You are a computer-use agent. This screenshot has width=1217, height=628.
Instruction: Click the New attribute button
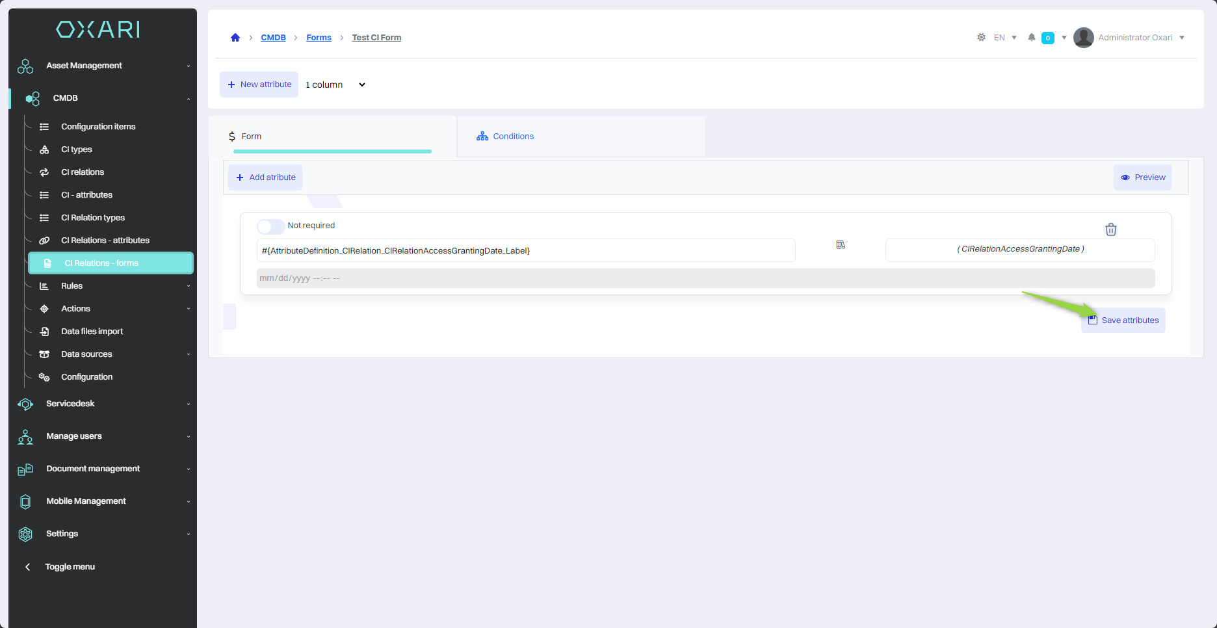pos(259,85)
